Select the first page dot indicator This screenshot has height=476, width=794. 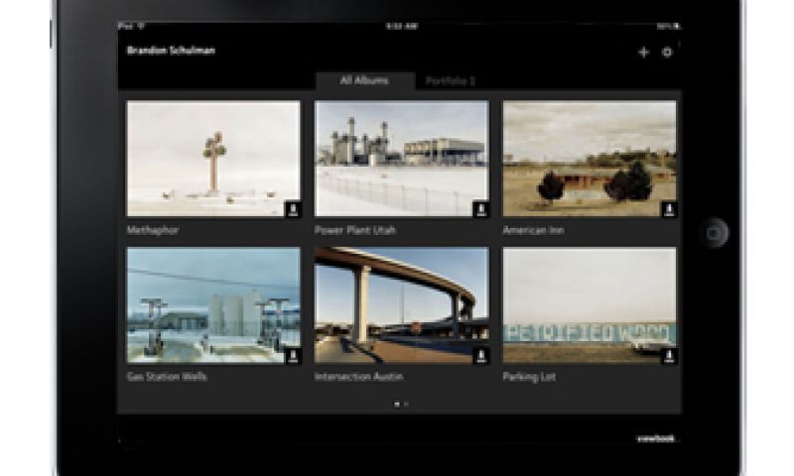(397, 405)
